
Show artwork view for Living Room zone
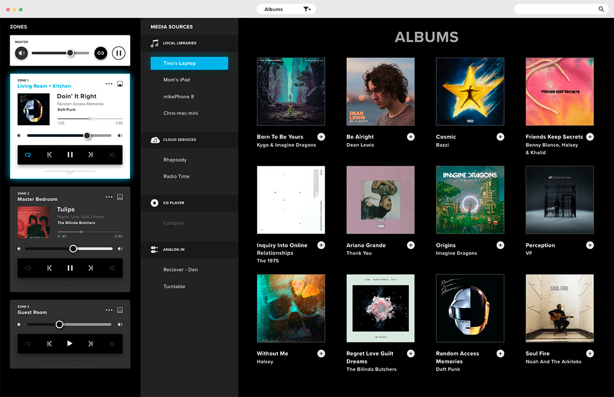tap(120, 84)
